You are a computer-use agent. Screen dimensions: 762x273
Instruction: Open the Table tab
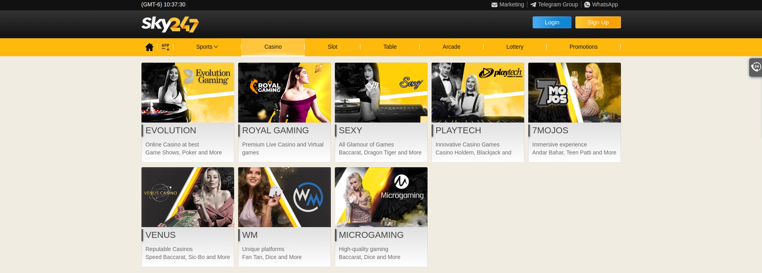390,47
